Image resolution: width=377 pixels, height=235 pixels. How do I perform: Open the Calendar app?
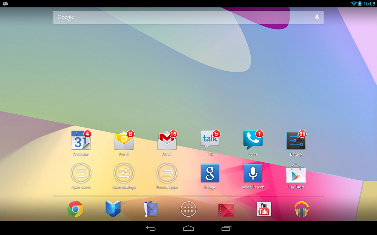point(81,140)
